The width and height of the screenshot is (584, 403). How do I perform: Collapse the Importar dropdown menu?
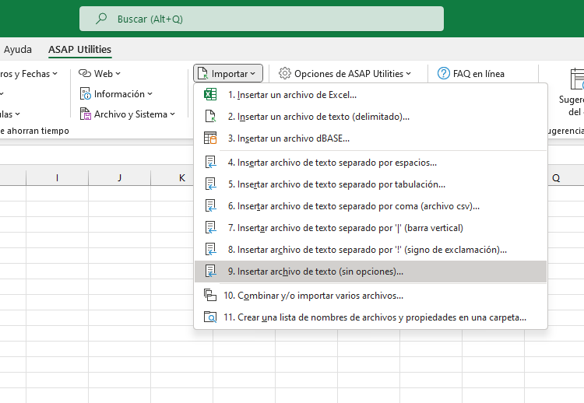[x=228, y=73]
